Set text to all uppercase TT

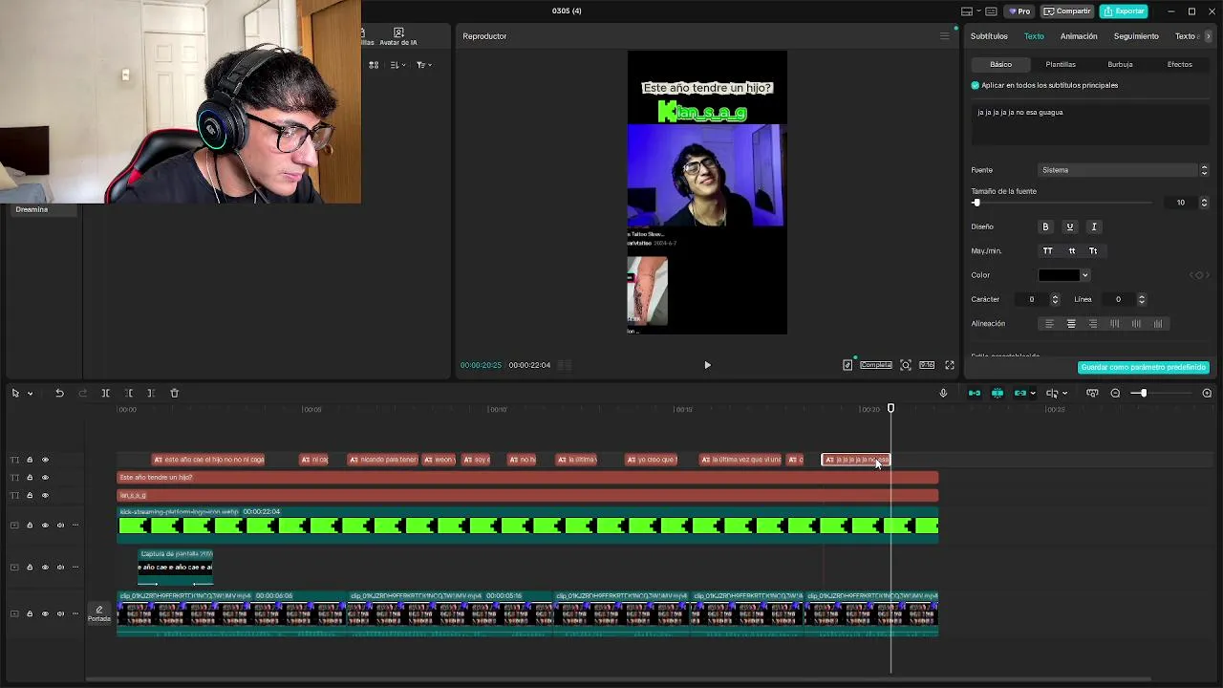coord(1047,250)
